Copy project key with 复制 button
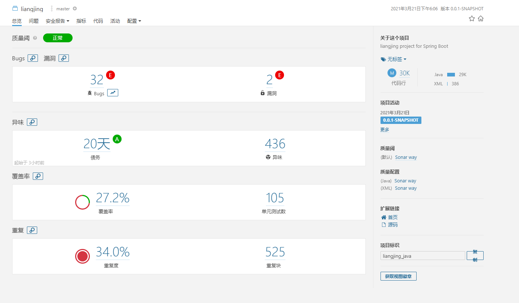519x303 pixels. (475, 256)
